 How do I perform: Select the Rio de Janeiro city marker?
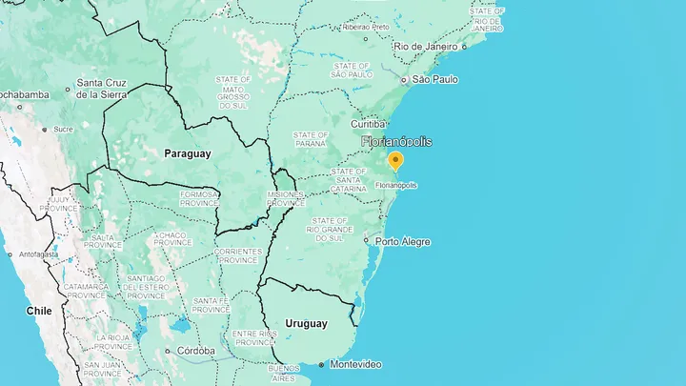[464, 46]
